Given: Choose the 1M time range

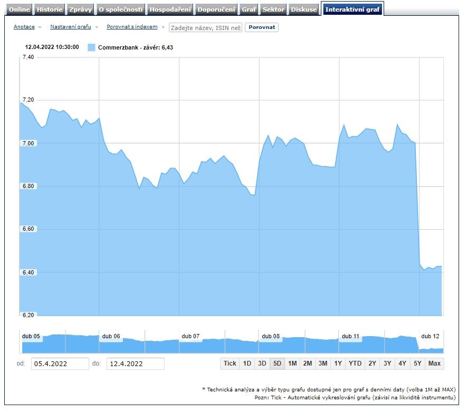Looking at the screenshot, I should 292,363.
